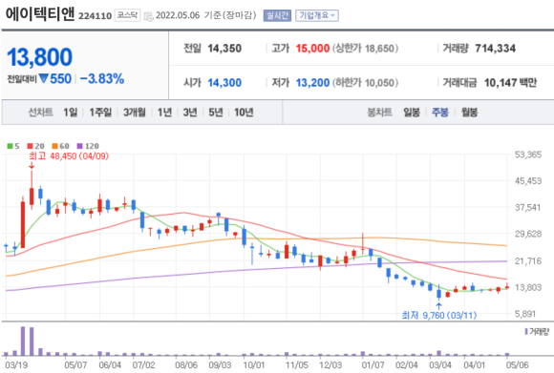Click the tallest volume bar near 03/19

23,341
